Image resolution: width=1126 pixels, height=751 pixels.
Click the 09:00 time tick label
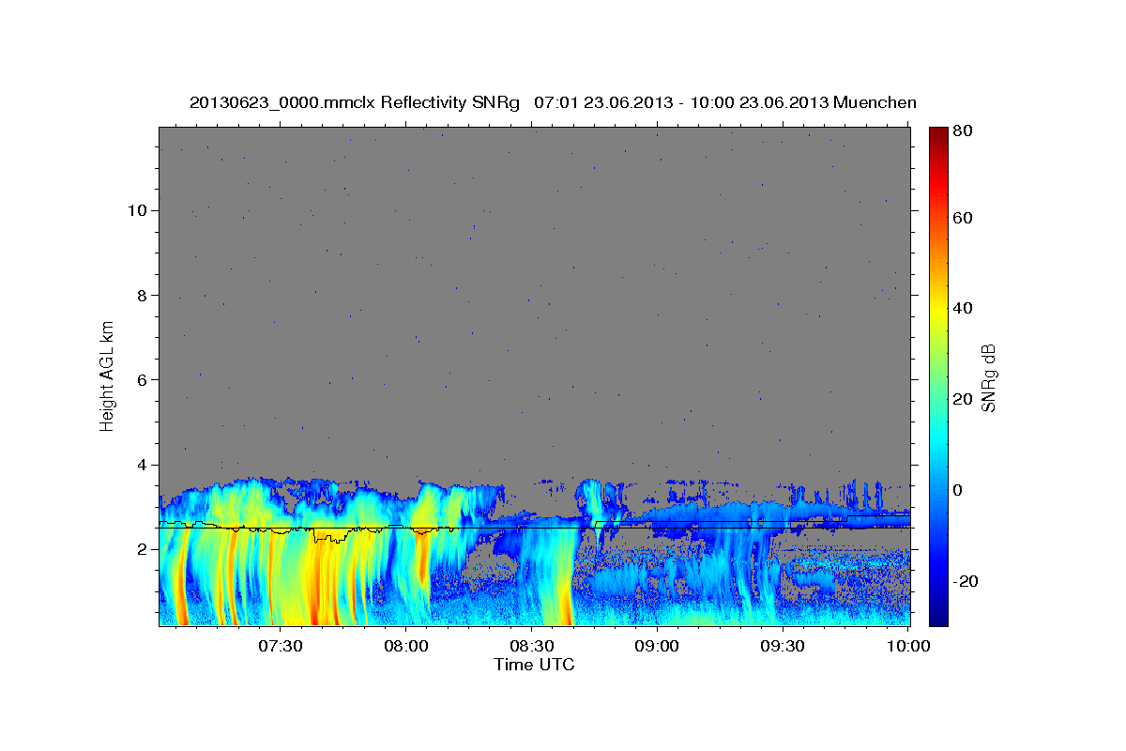658,647
